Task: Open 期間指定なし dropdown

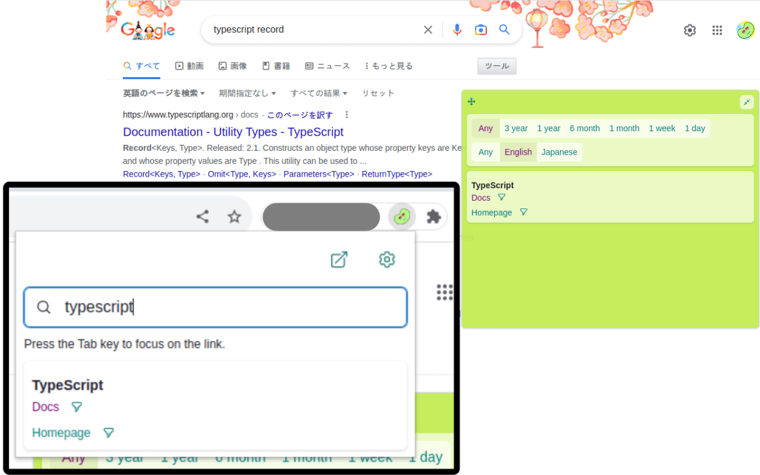Action: coord(248,93)
